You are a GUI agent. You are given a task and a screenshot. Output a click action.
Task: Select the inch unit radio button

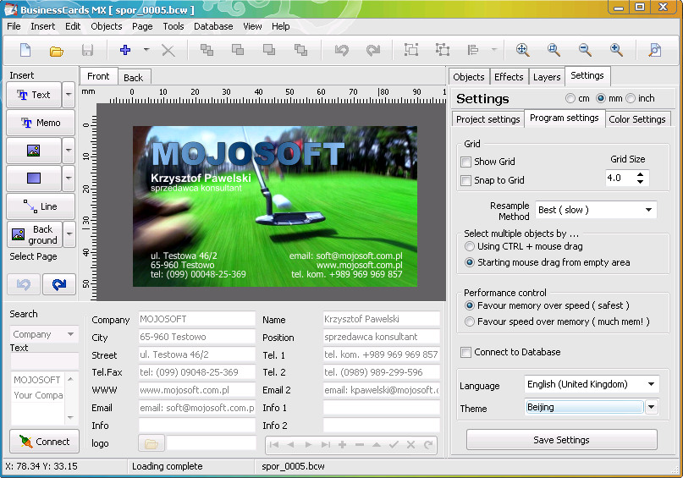(x=631, y=98)
